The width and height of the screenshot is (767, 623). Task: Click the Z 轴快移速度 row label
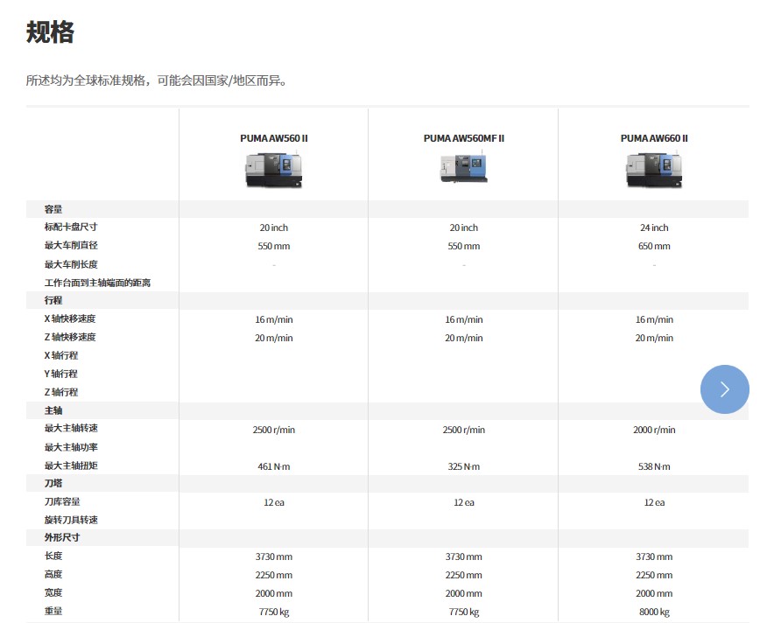tap(70, 338)
